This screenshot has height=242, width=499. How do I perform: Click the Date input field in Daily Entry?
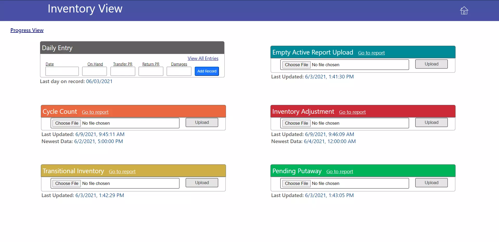tap(62, 71)
